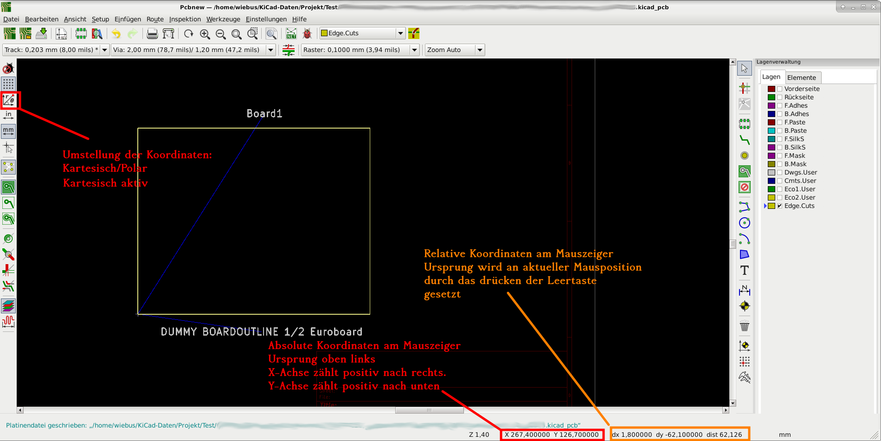The height and width of the screenshot is (441, 881).
Task: Switch units to inches icon
Action: (x=9, y=116)
